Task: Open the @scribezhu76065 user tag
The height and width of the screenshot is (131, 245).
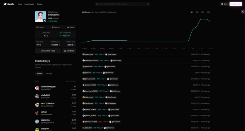Action: (x=90, y=91)
